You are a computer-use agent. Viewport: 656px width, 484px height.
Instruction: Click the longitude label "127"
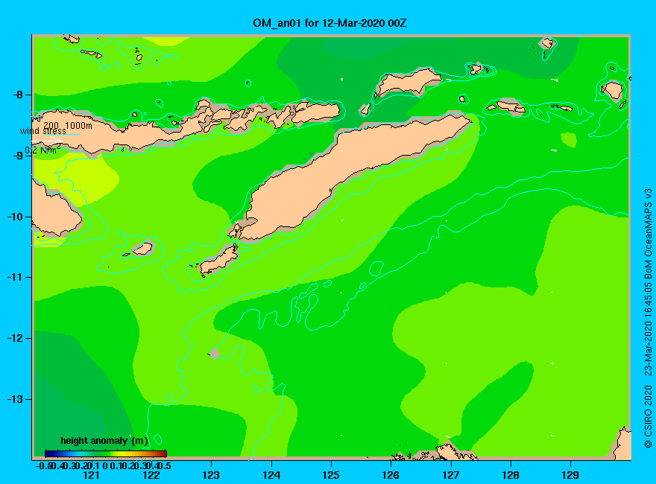point(450,475)
